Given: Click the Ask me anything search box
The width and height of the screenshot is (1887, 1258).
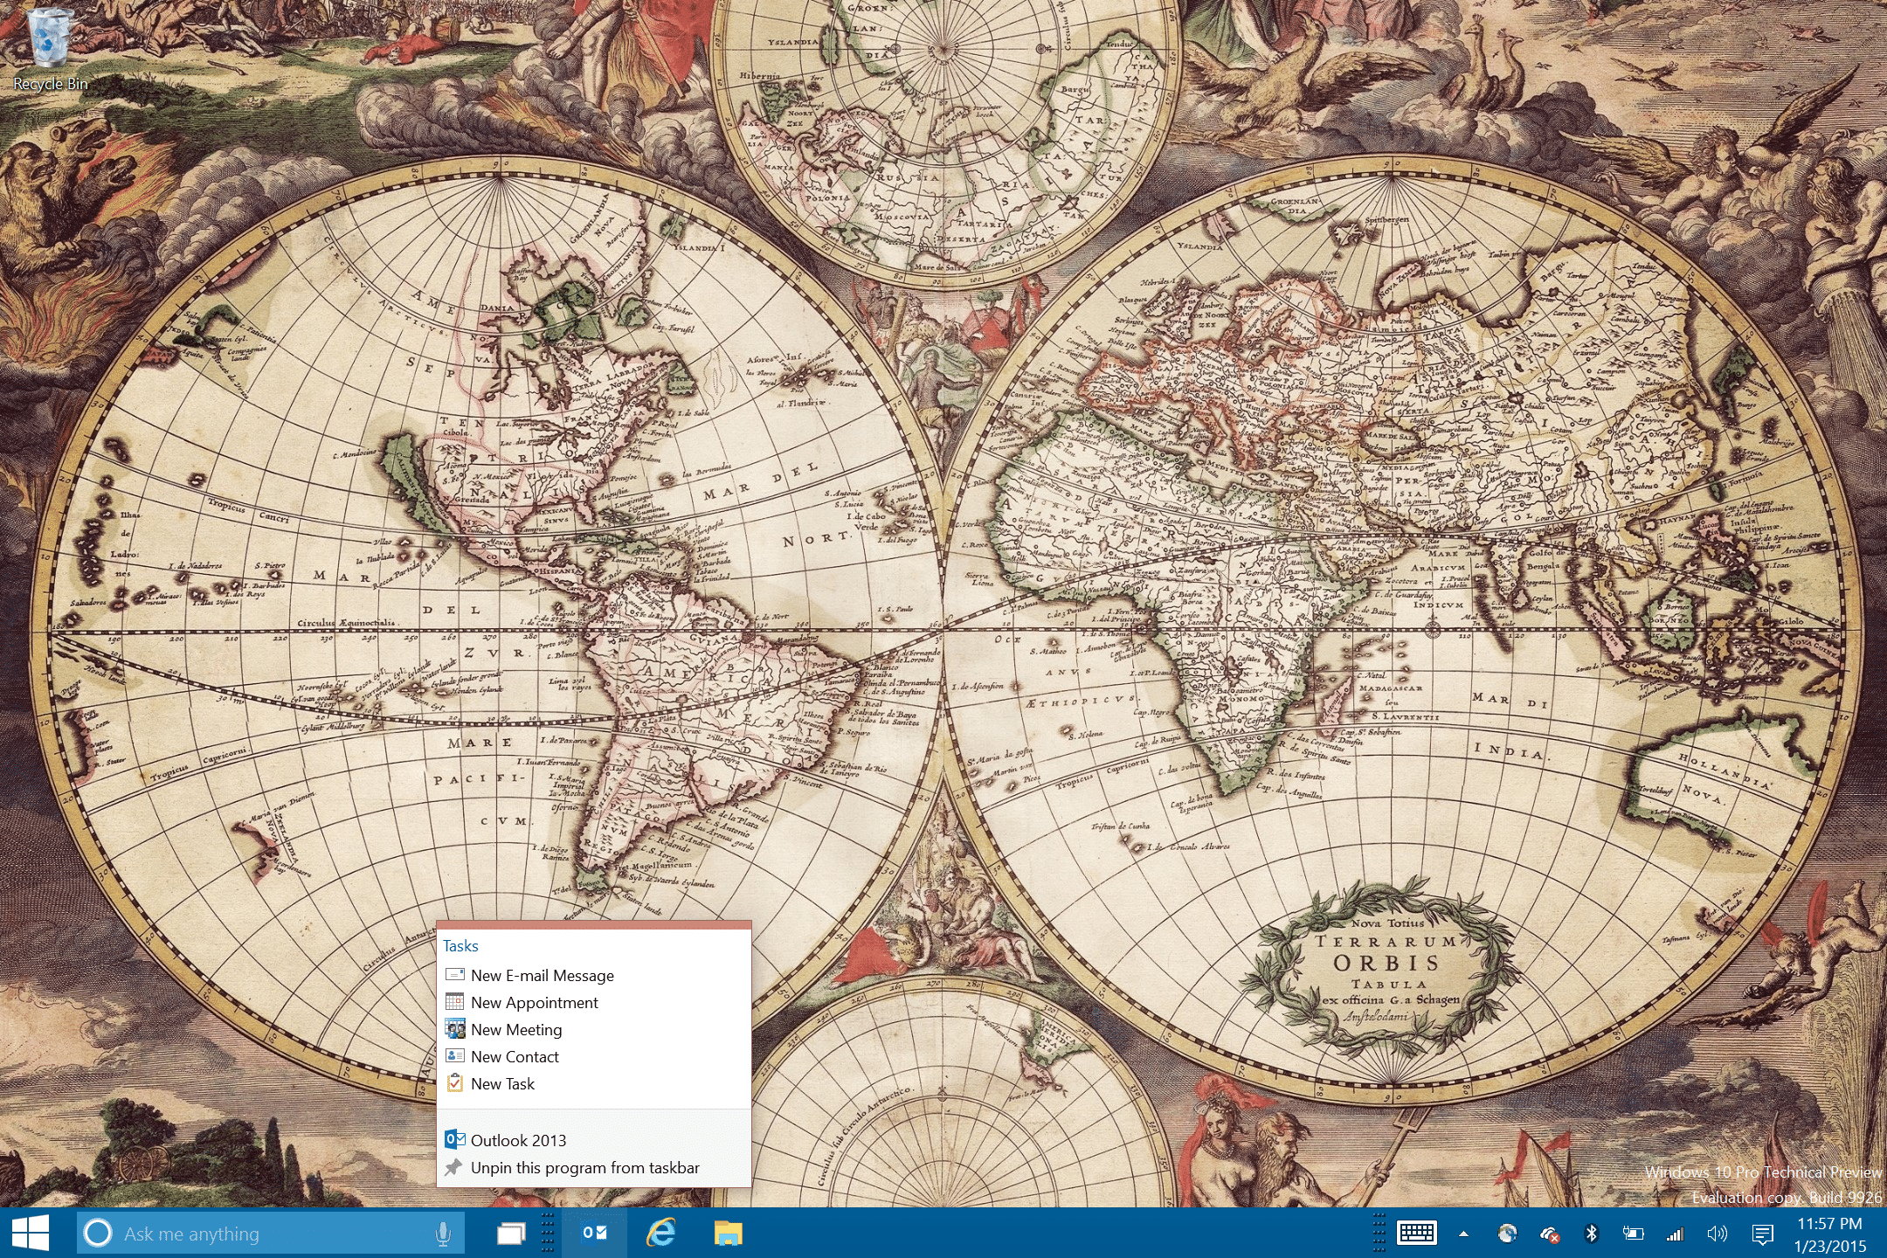Looking at the screenshot, I should click(x=271, y=1234).
